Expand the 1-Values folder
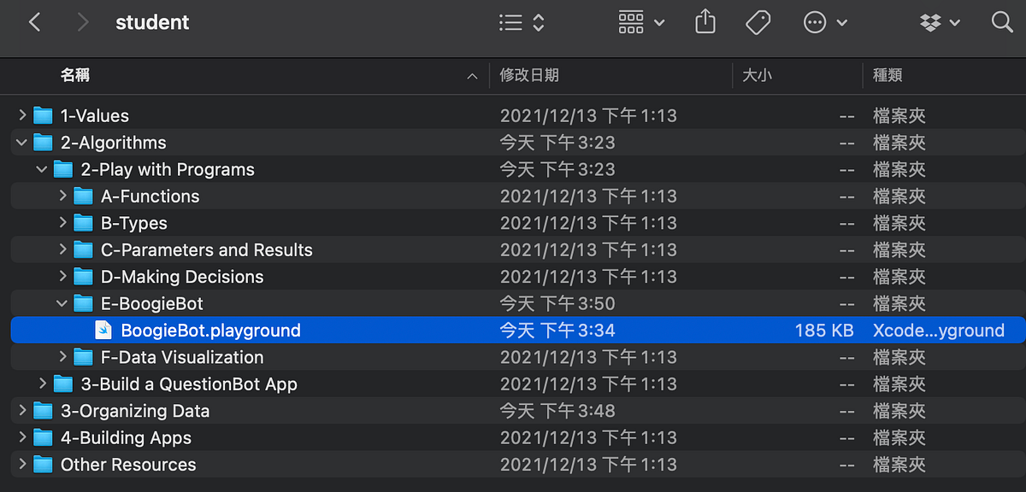 [x=21, y=115]
